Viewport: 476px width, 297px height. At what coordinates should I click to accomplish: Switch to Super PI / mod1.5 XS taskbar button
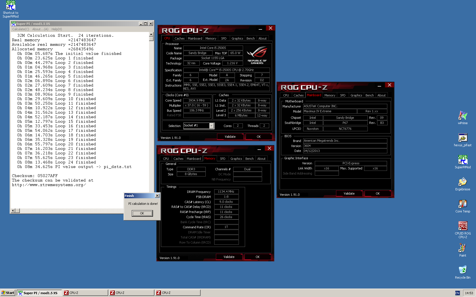[x=39, y=293]
